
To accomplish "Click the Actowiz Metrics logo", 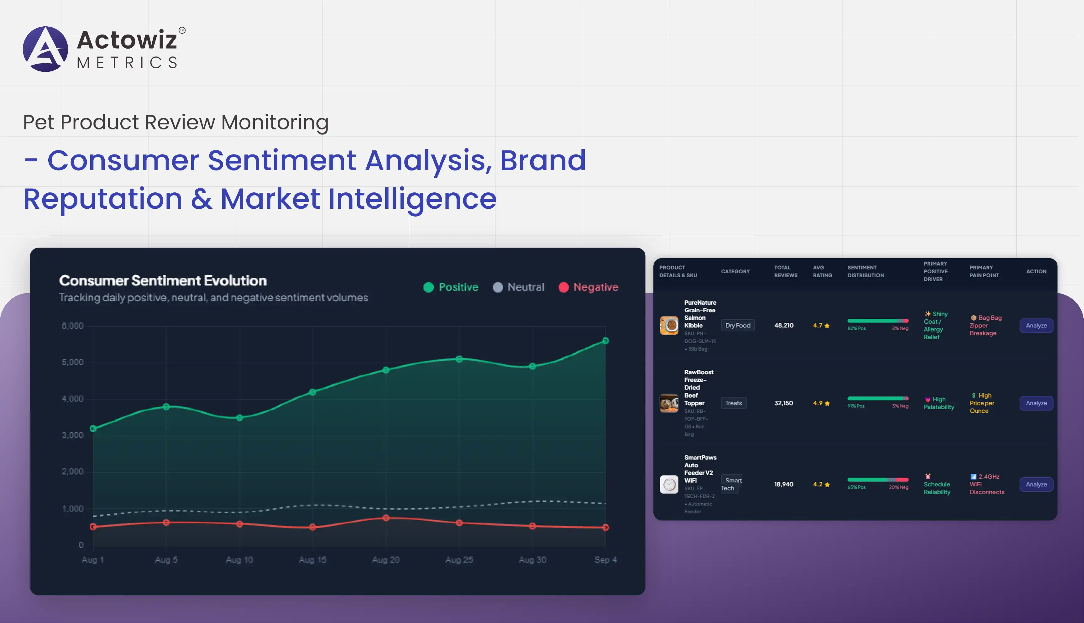I will tap(104, 49).
